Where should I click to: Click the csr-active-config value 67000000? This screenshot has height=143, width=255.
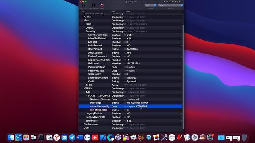pos(141,106)
